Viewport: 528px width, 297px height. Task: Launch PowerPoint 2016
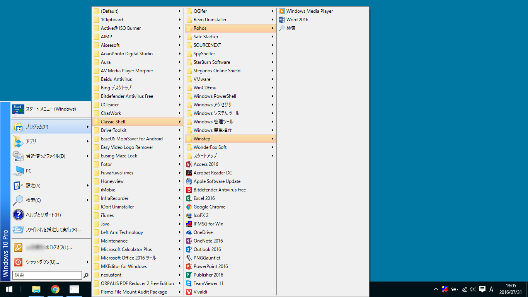point(211,266)
